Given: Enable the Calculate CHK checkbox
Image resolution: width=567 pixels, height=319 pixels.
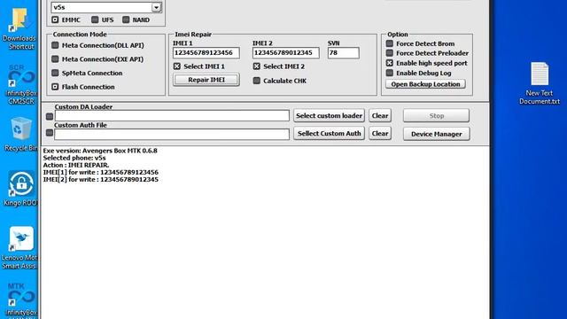Looking at the screenshot, I should tap(257, 81).
